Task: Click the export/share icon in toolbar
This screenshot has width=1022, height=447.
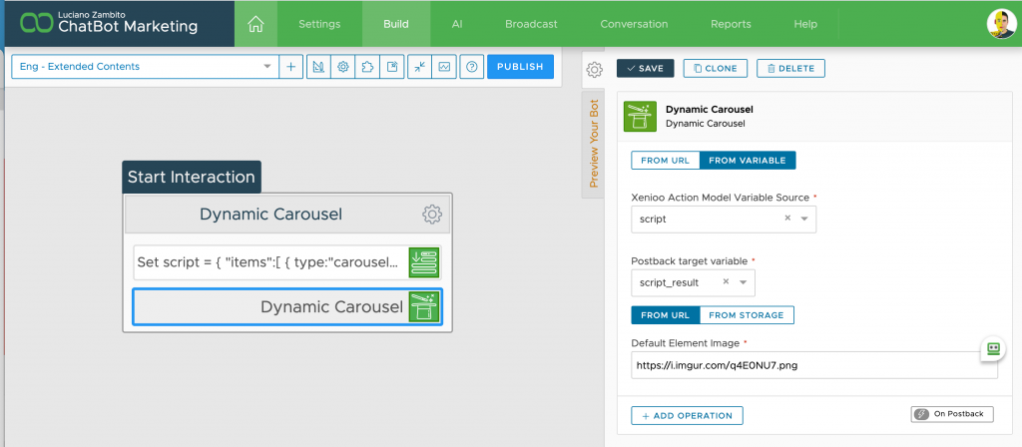Action: (x=392, y=67)
